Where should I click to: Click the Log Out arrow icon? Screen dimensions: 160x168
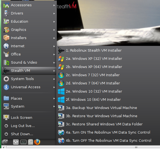pos(6,126)
